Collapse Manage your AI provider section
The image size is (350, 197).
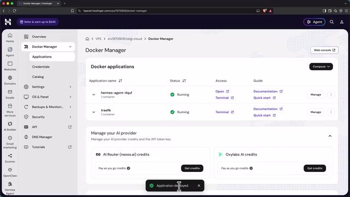click(330, 136)
